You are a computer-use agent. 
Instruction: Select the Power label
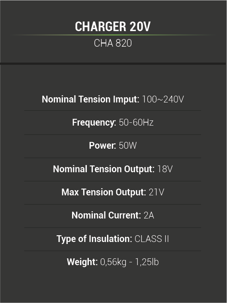pyautogui.click(x=102, y=146)
